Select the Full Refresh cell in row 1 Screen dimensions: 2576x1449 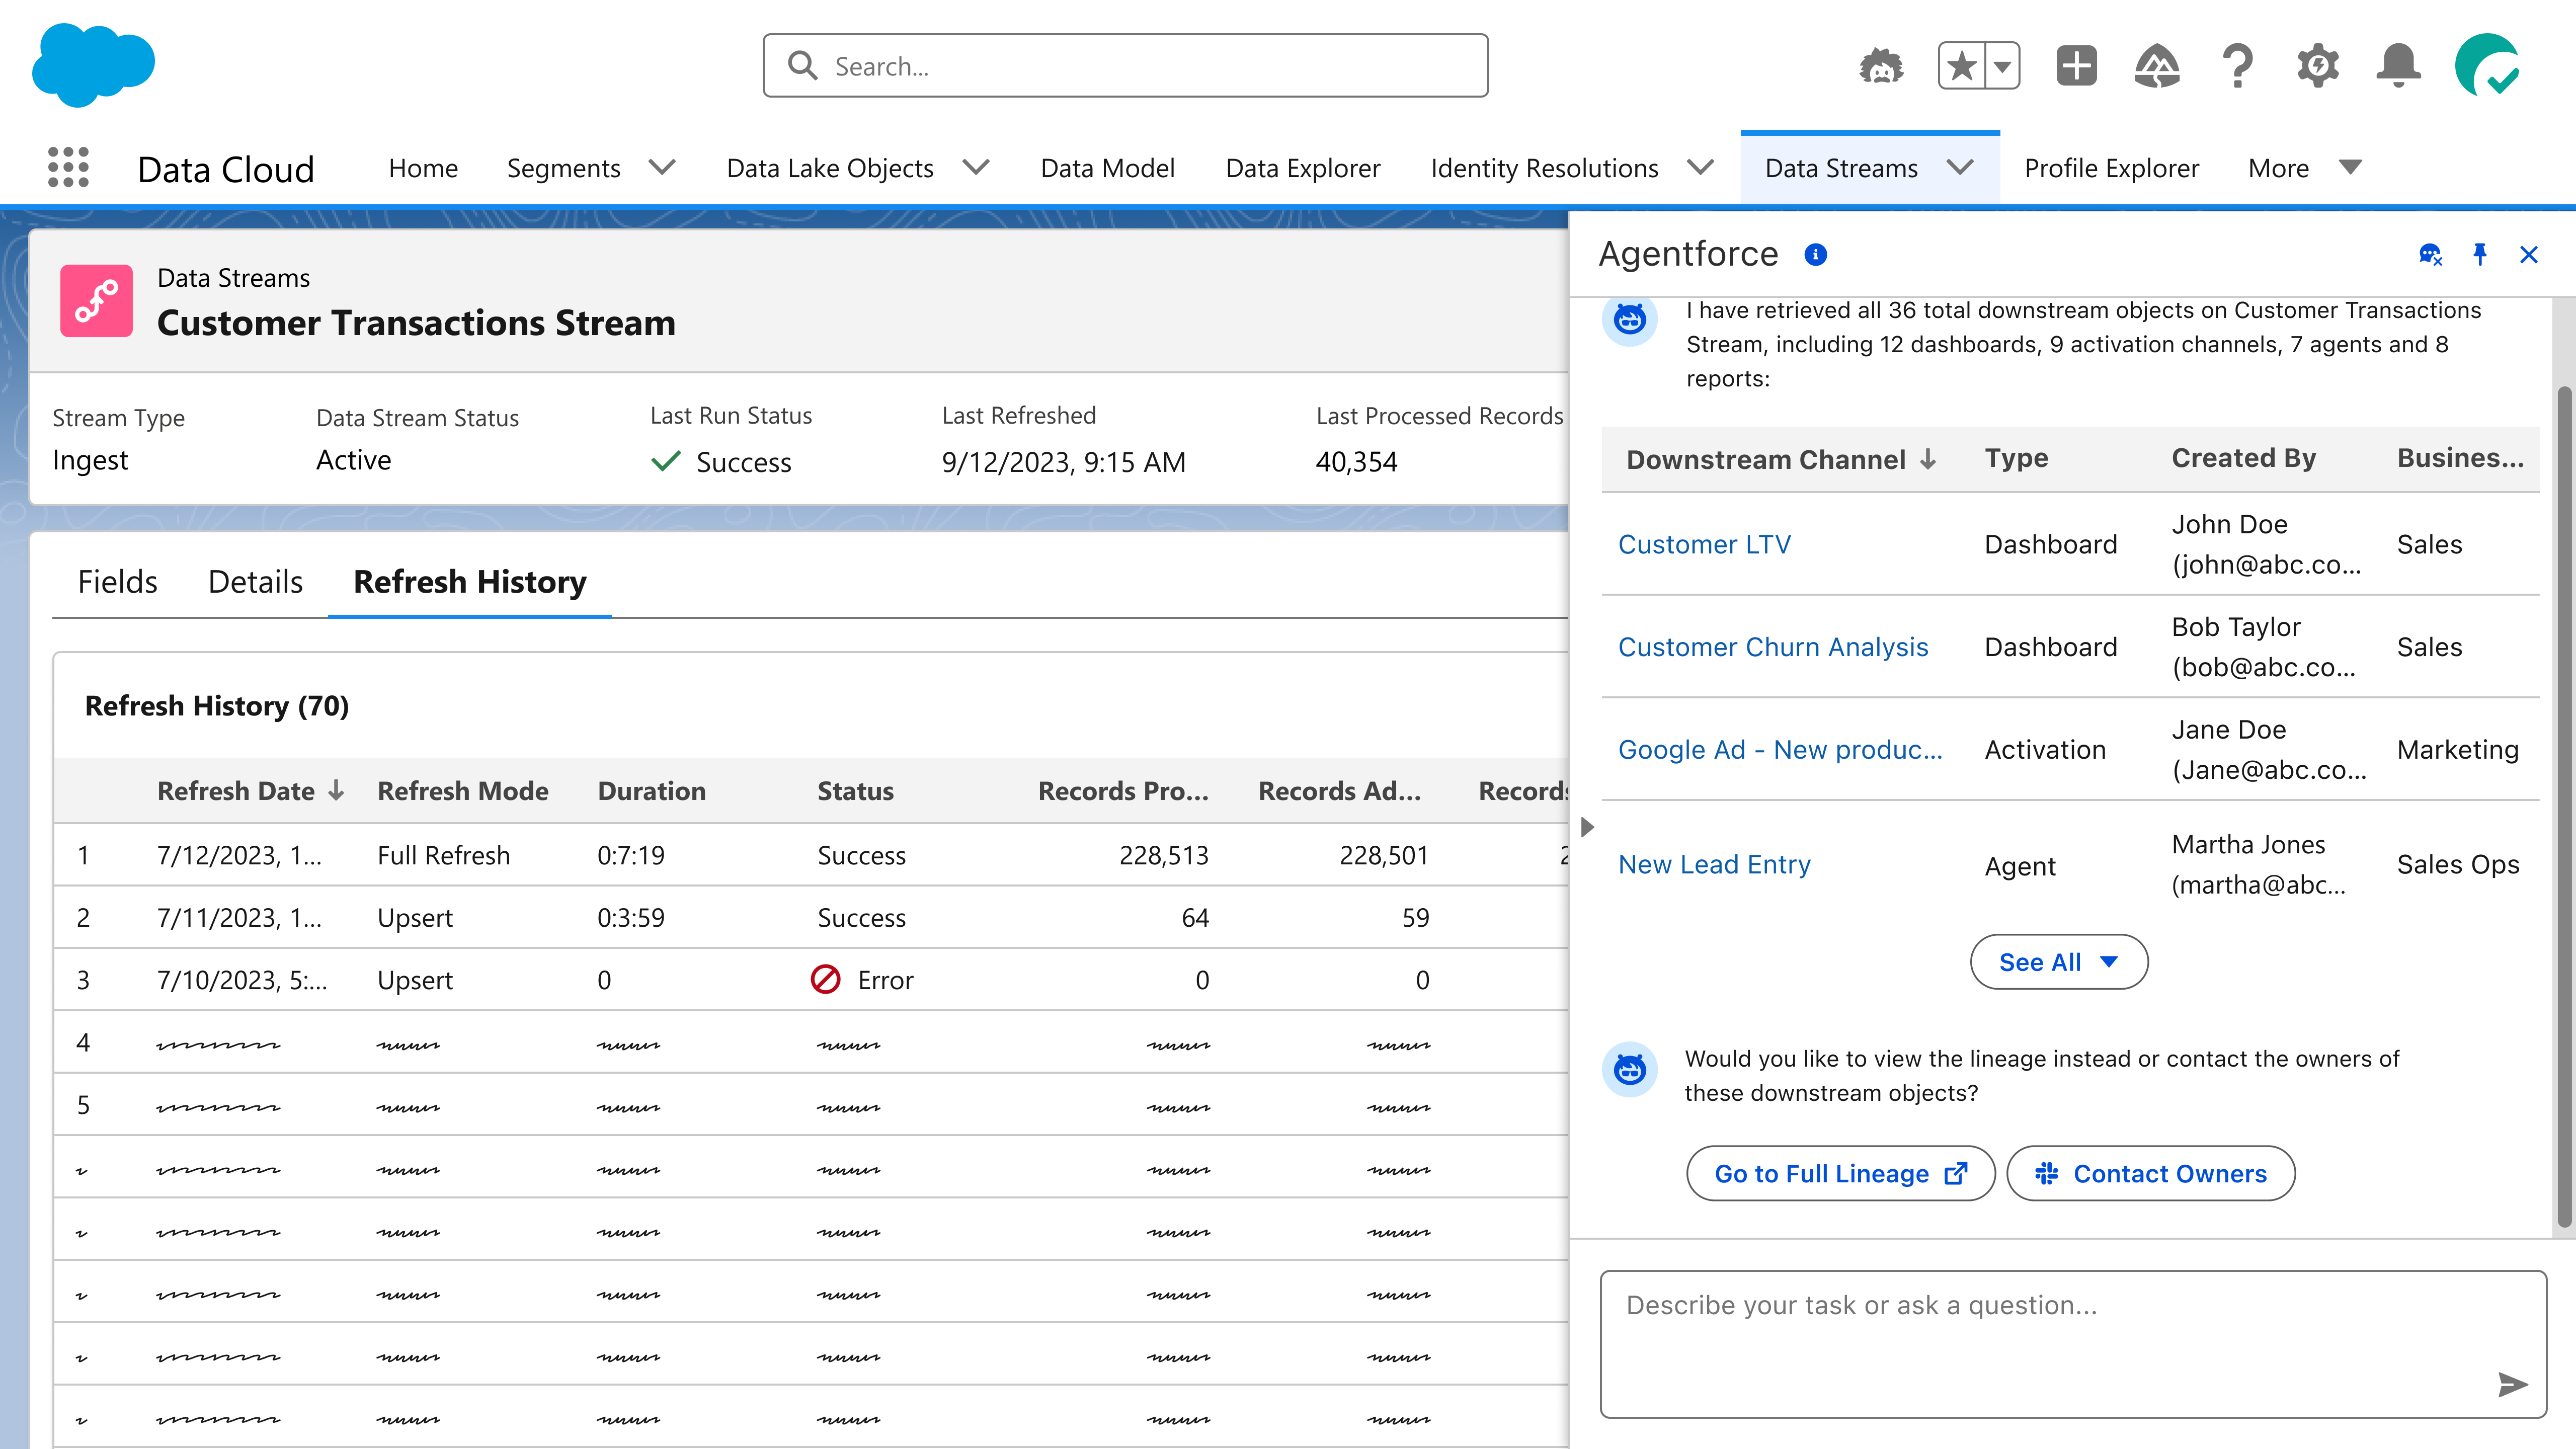(x=443, y=855)
